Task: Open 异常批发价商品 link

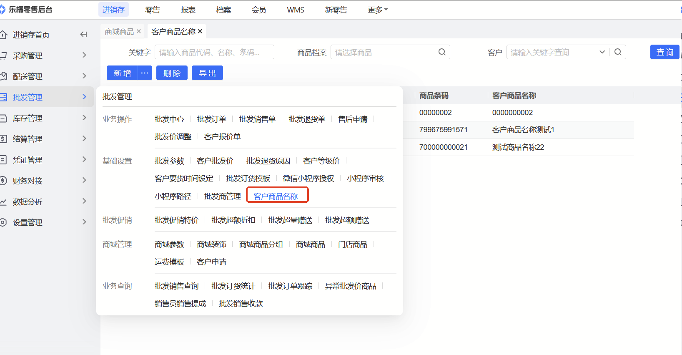Action: tap(351, 286)
